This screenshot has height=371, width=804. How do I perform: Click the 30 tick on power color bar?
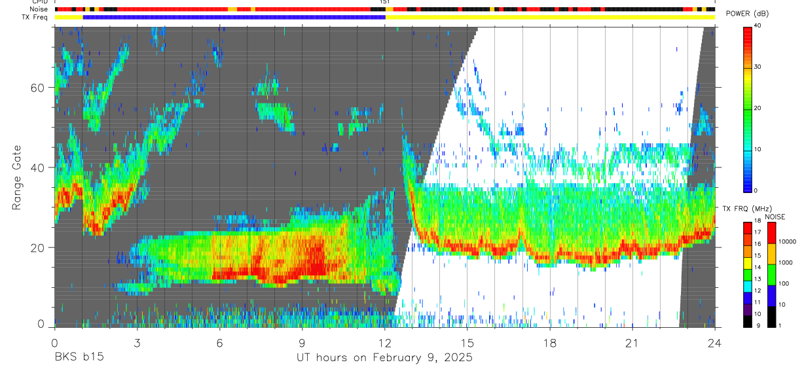coord(758,67)
